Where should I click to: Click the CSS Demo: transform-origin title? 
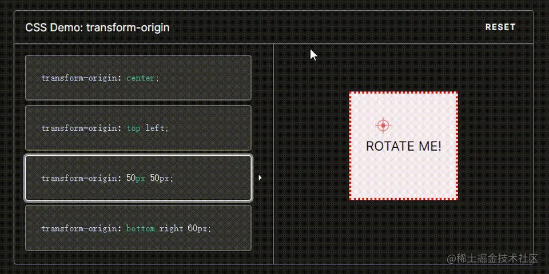coord(97,27)
